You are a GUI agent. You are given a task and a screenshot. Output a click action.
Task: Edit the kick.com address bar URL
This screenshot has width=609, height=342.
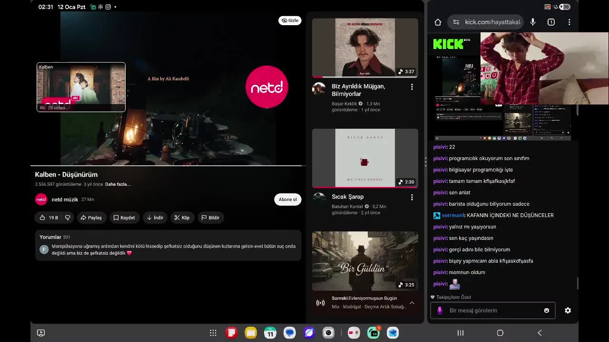coord(493,22)
